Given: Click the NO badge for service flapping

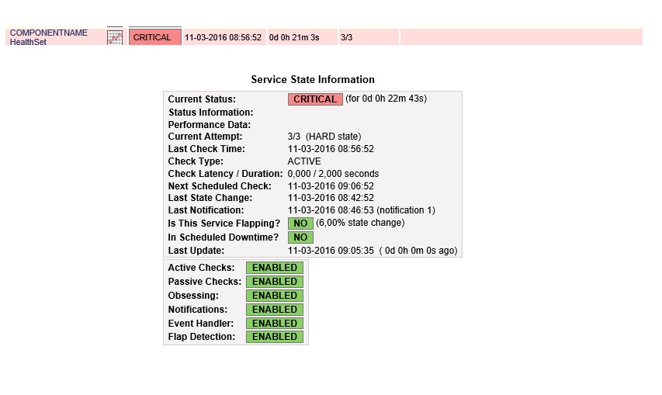Looking at the screenshot, I should [x=300, y=223].
